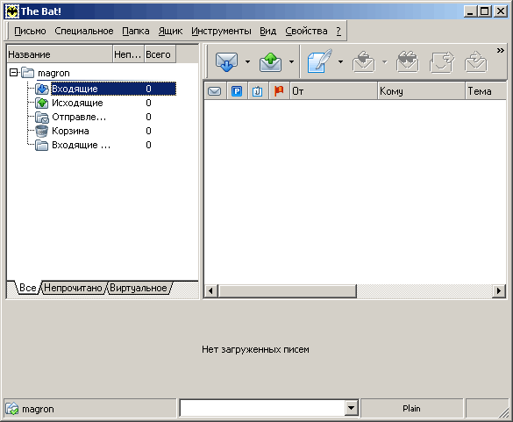Image resolution: width=513 pixels, height=422 pixels.
Task: Select the Отправле… folder
Action: [79, 117]
